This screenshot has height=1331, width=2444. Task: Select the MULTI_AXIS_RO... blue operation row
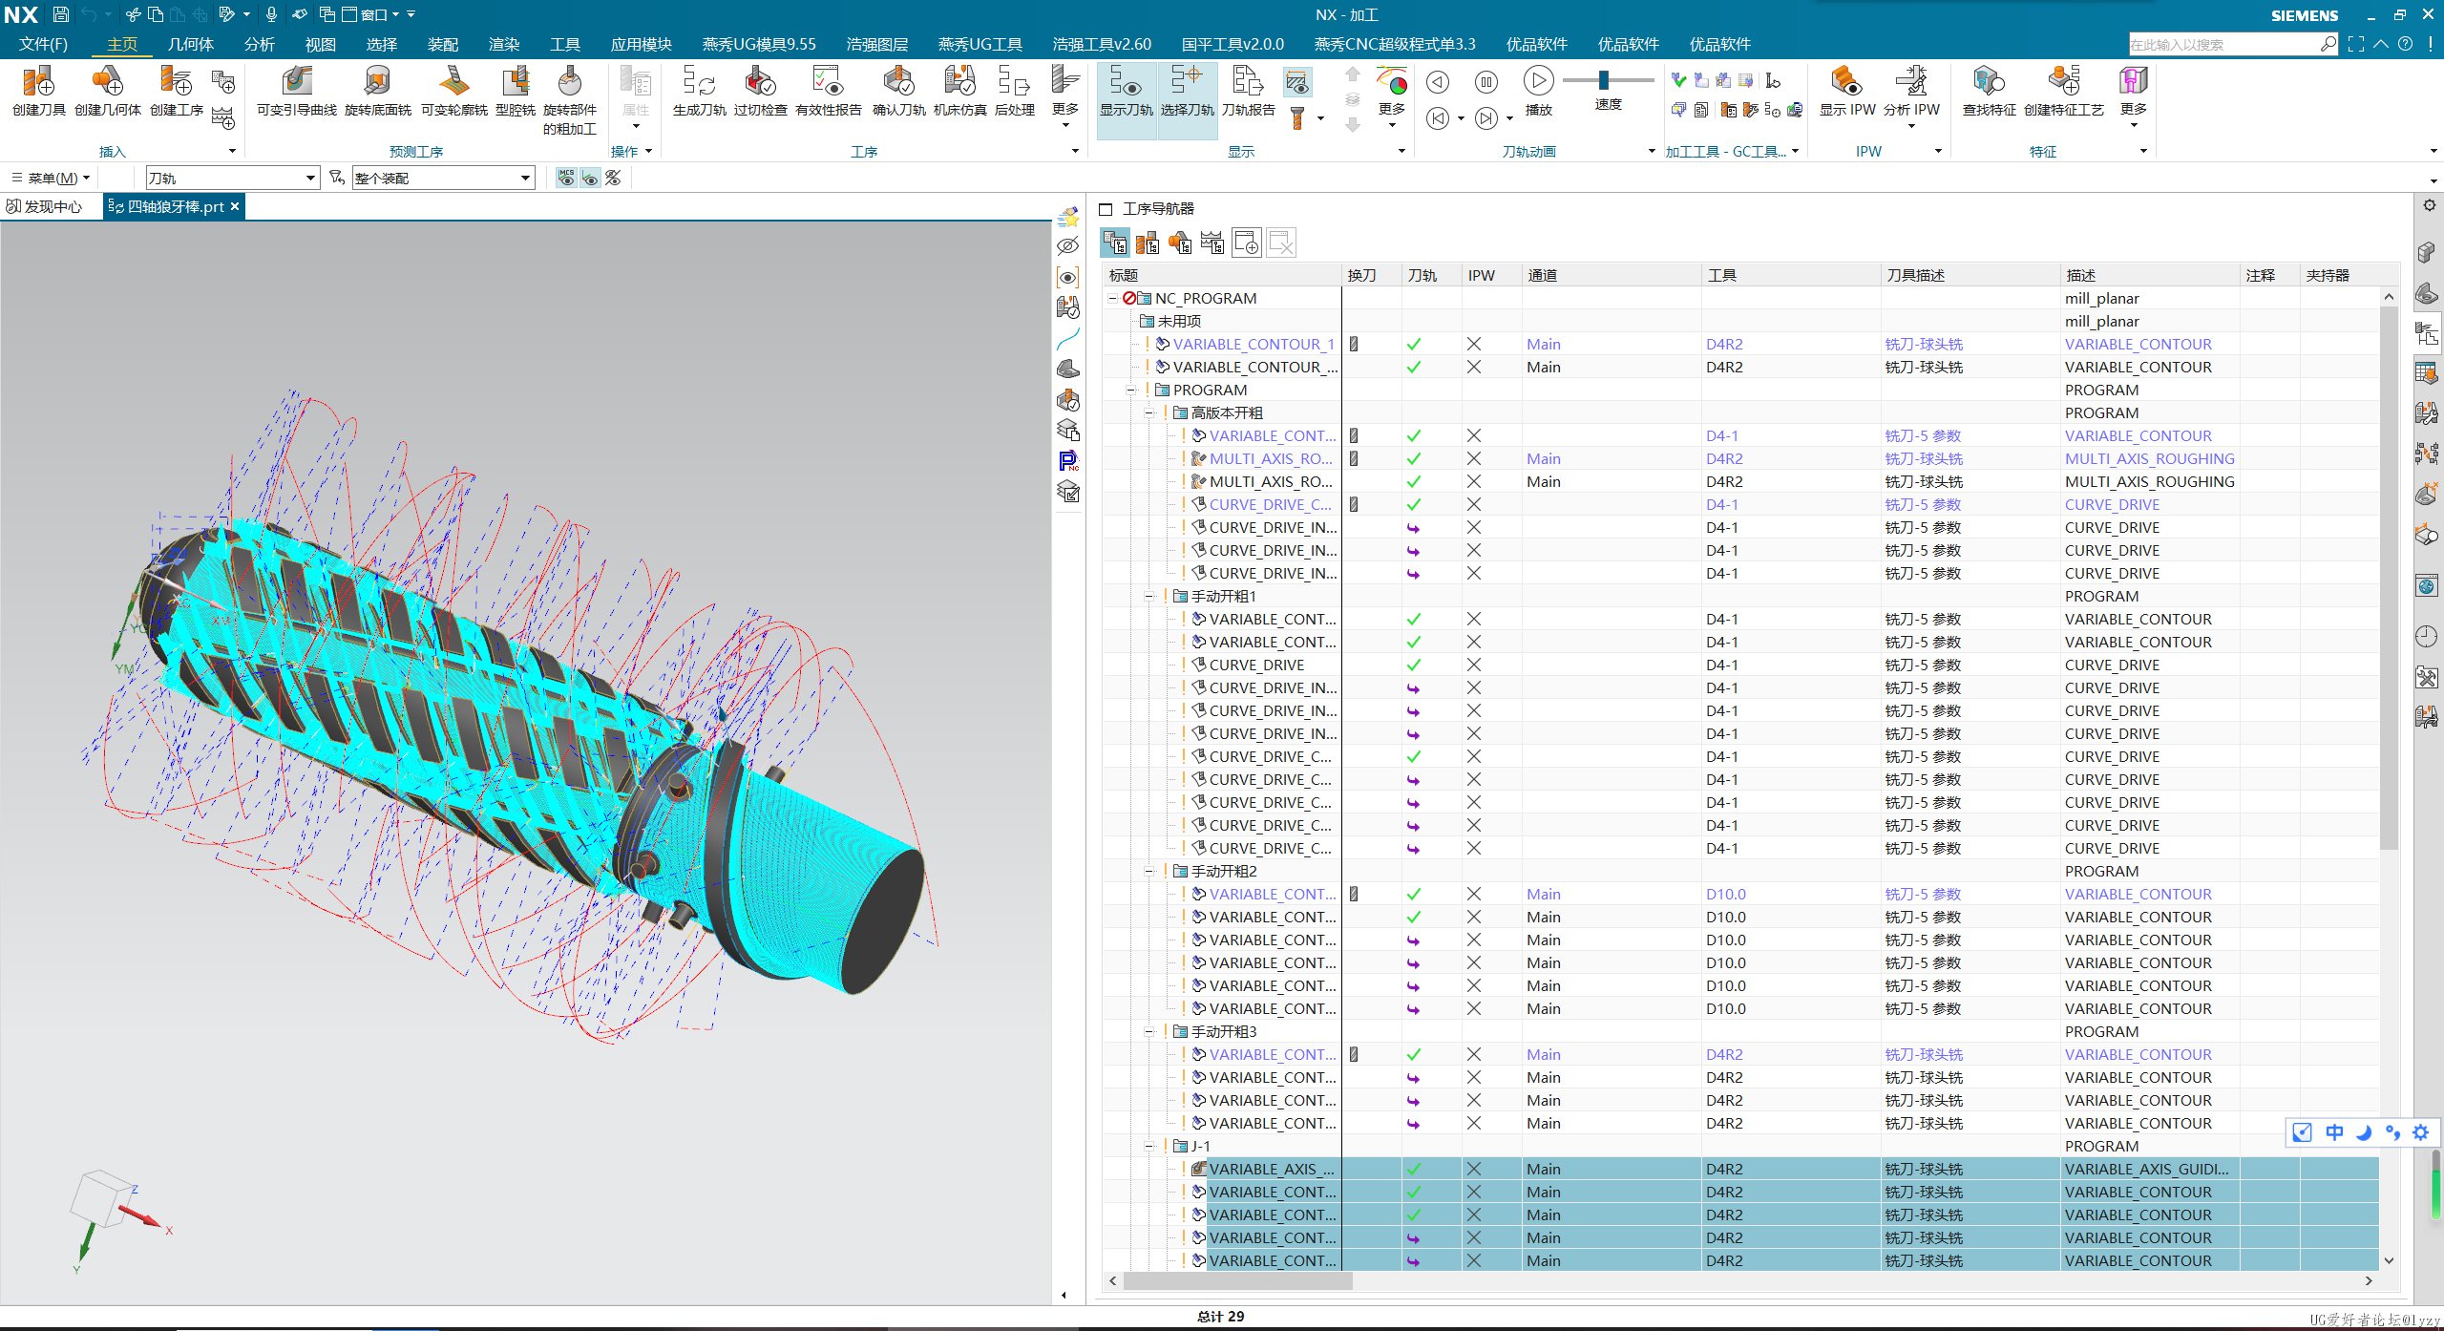tap(1741, 459)
